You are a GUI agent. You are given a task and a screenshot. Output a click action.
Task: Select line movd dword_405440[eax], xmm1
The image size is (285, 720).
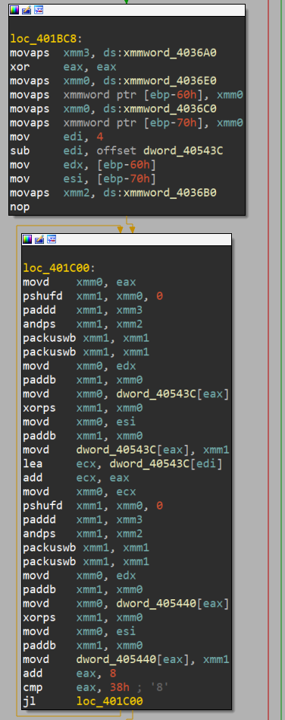pyautogui.click(x=126, y=659)
